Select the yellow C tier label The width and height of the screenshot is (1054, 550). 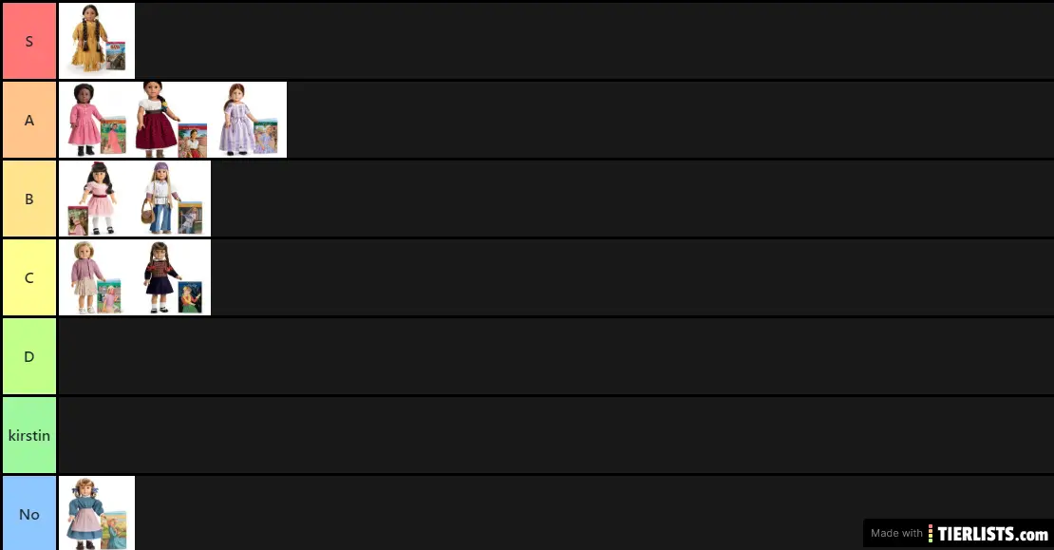click(29, 277)
